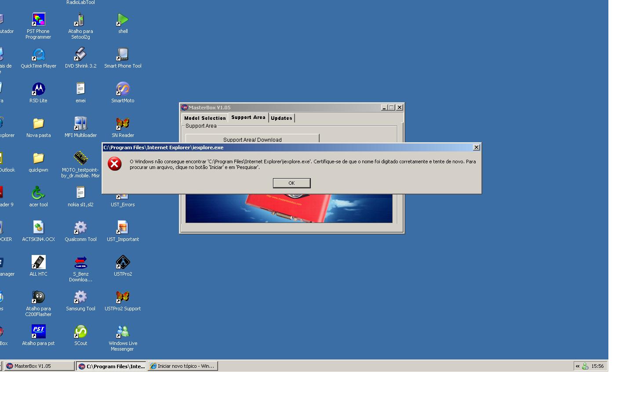Launch the acer tool icon
Viewport: 633px width, 395px height.
pyautogui.click(x=38, y=193)
